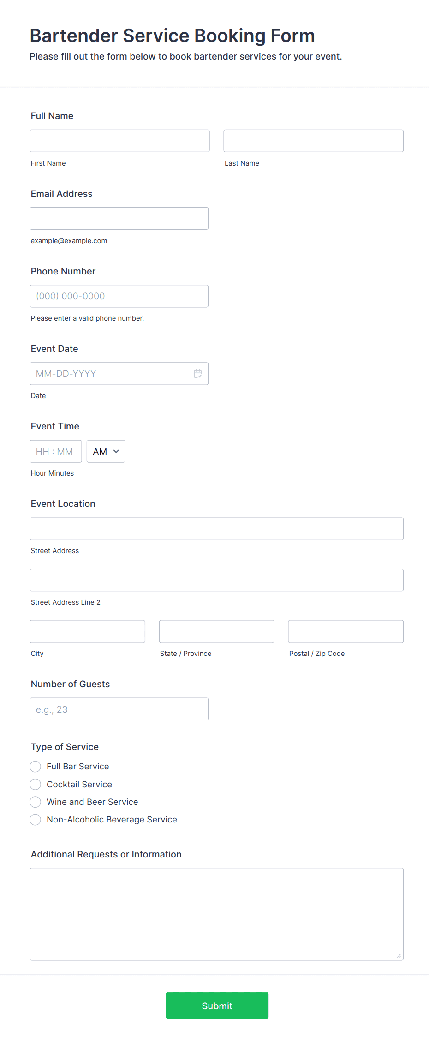Click the Phone Number input
This screenshot has width=429, height=1042.
click(x=119, y=296)
